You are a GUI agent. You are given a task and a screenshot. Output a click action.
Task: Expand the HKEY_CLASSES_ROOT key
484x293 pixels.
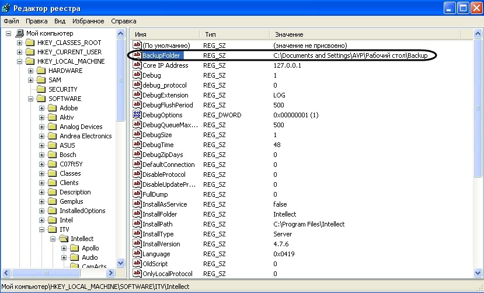pos(19,43)
